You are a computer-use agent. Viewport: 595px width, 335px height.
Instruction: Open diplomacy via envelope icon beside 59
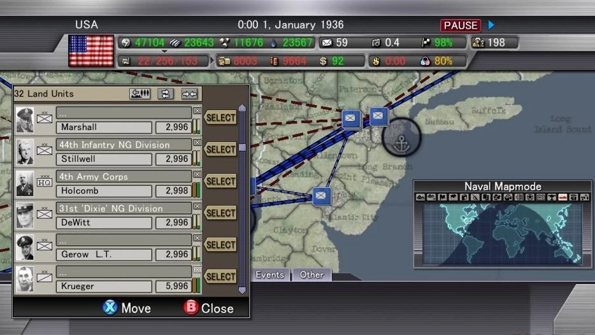[327, 43]
